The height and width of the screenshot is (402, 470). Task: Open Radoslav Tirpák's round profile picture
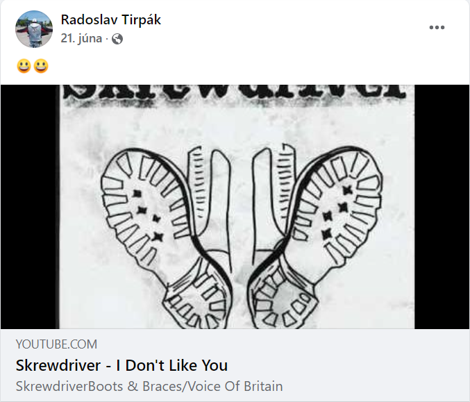(34, 29)
